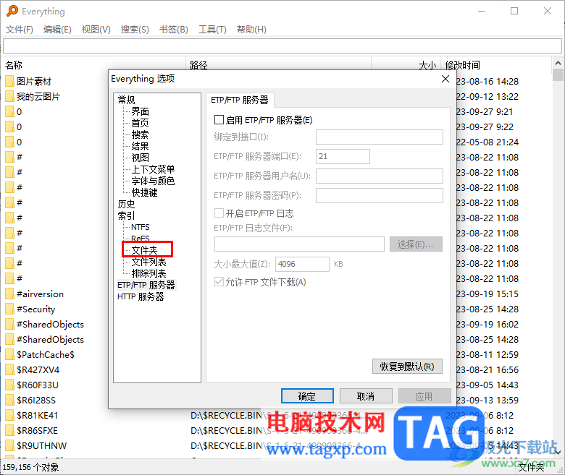The height and width of the screenshot is (475, 565).
Task: Select 快捷键 in options tree
Action: click(144, 192)
